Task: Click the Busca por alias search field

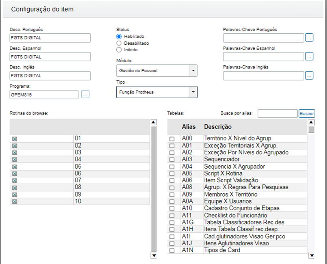Action: pos(278,113)
